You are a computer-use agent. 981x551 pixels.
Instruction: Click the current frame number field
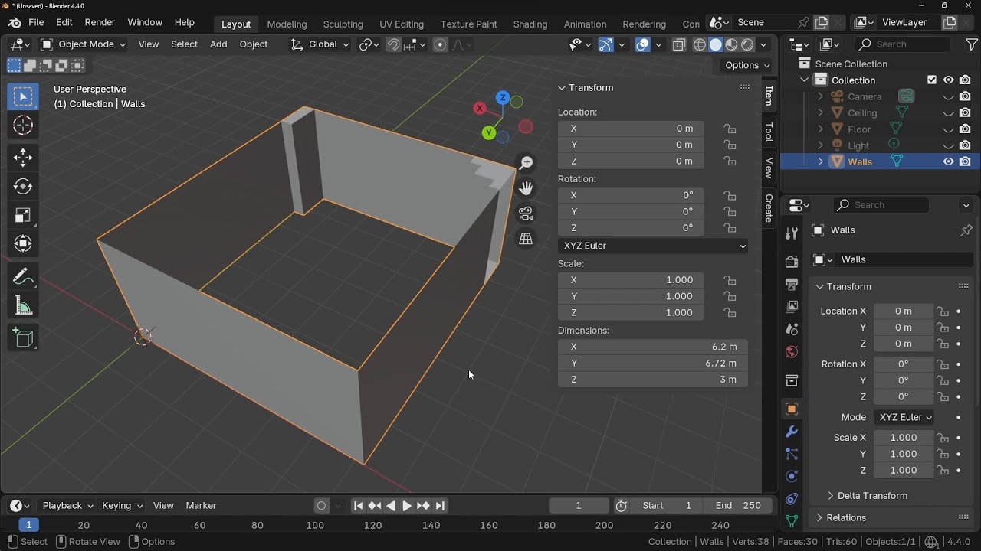click(x=579, y=505)
